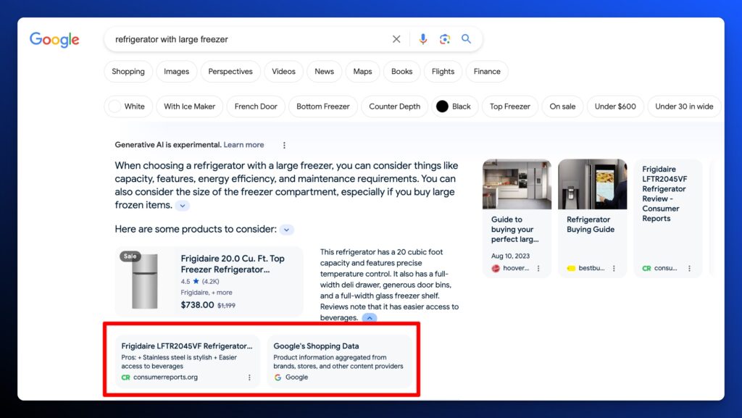This screenshot has width=742, height=418.
Task: Open three-dot menu on Best Buy card
Action: pyautogui.click(x=614, y=268)
